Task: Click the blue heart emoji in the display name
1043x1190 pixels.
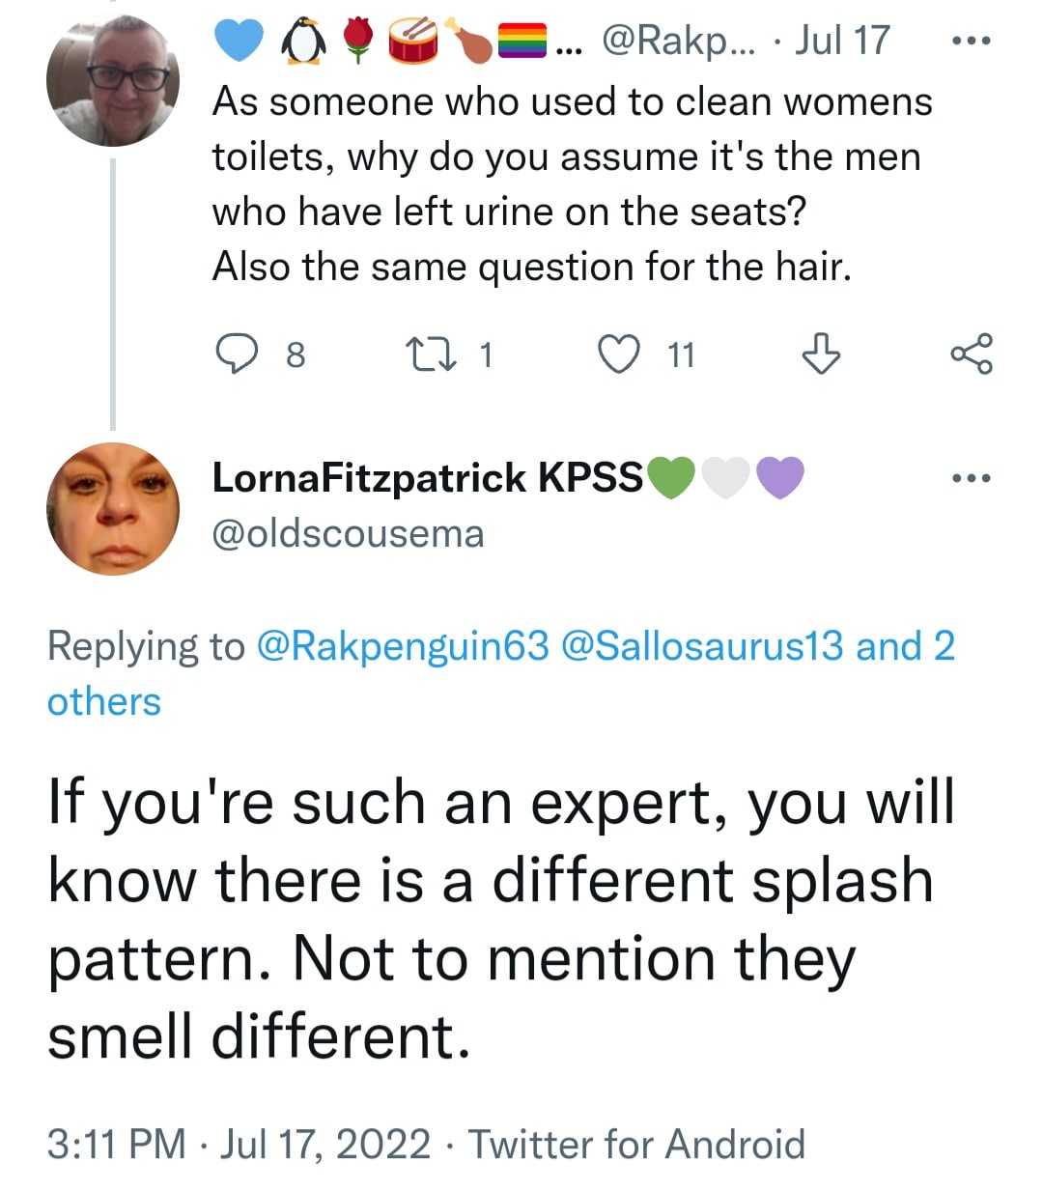Action: click(238, 41)
